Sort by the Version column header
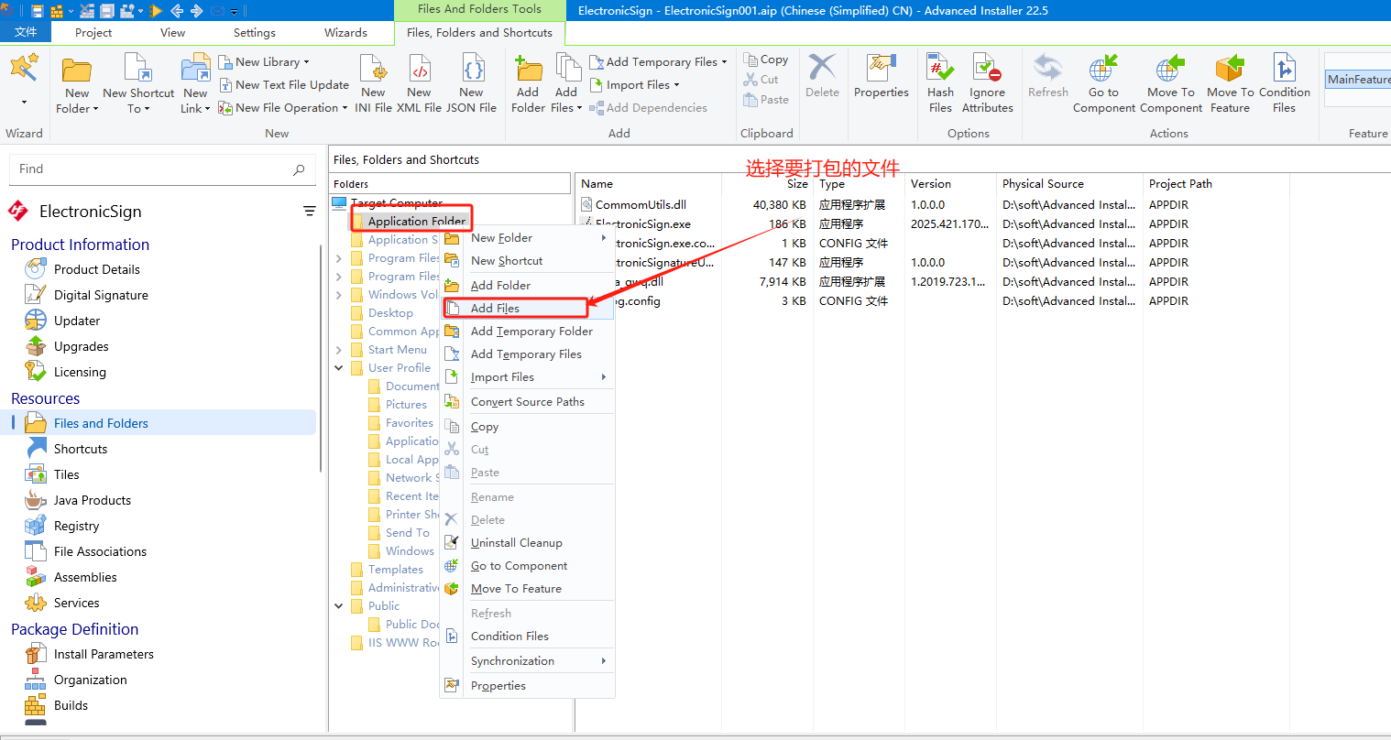The image size is (1391, 740). 950,183
